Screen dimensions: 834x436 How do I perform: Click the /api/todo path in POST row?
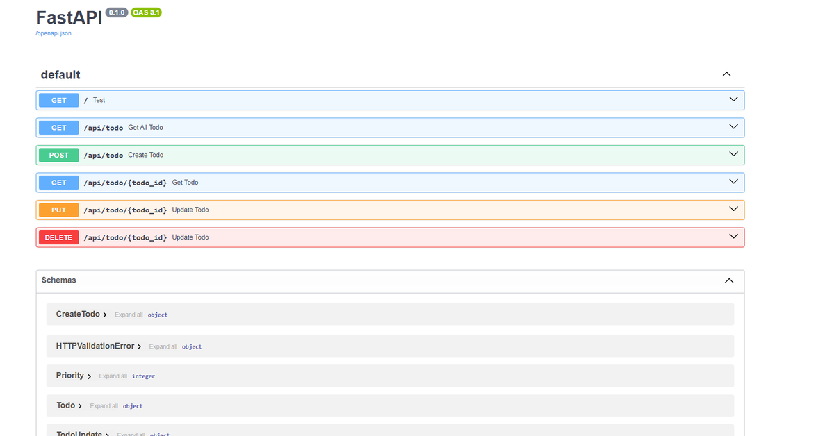(104, 155)
